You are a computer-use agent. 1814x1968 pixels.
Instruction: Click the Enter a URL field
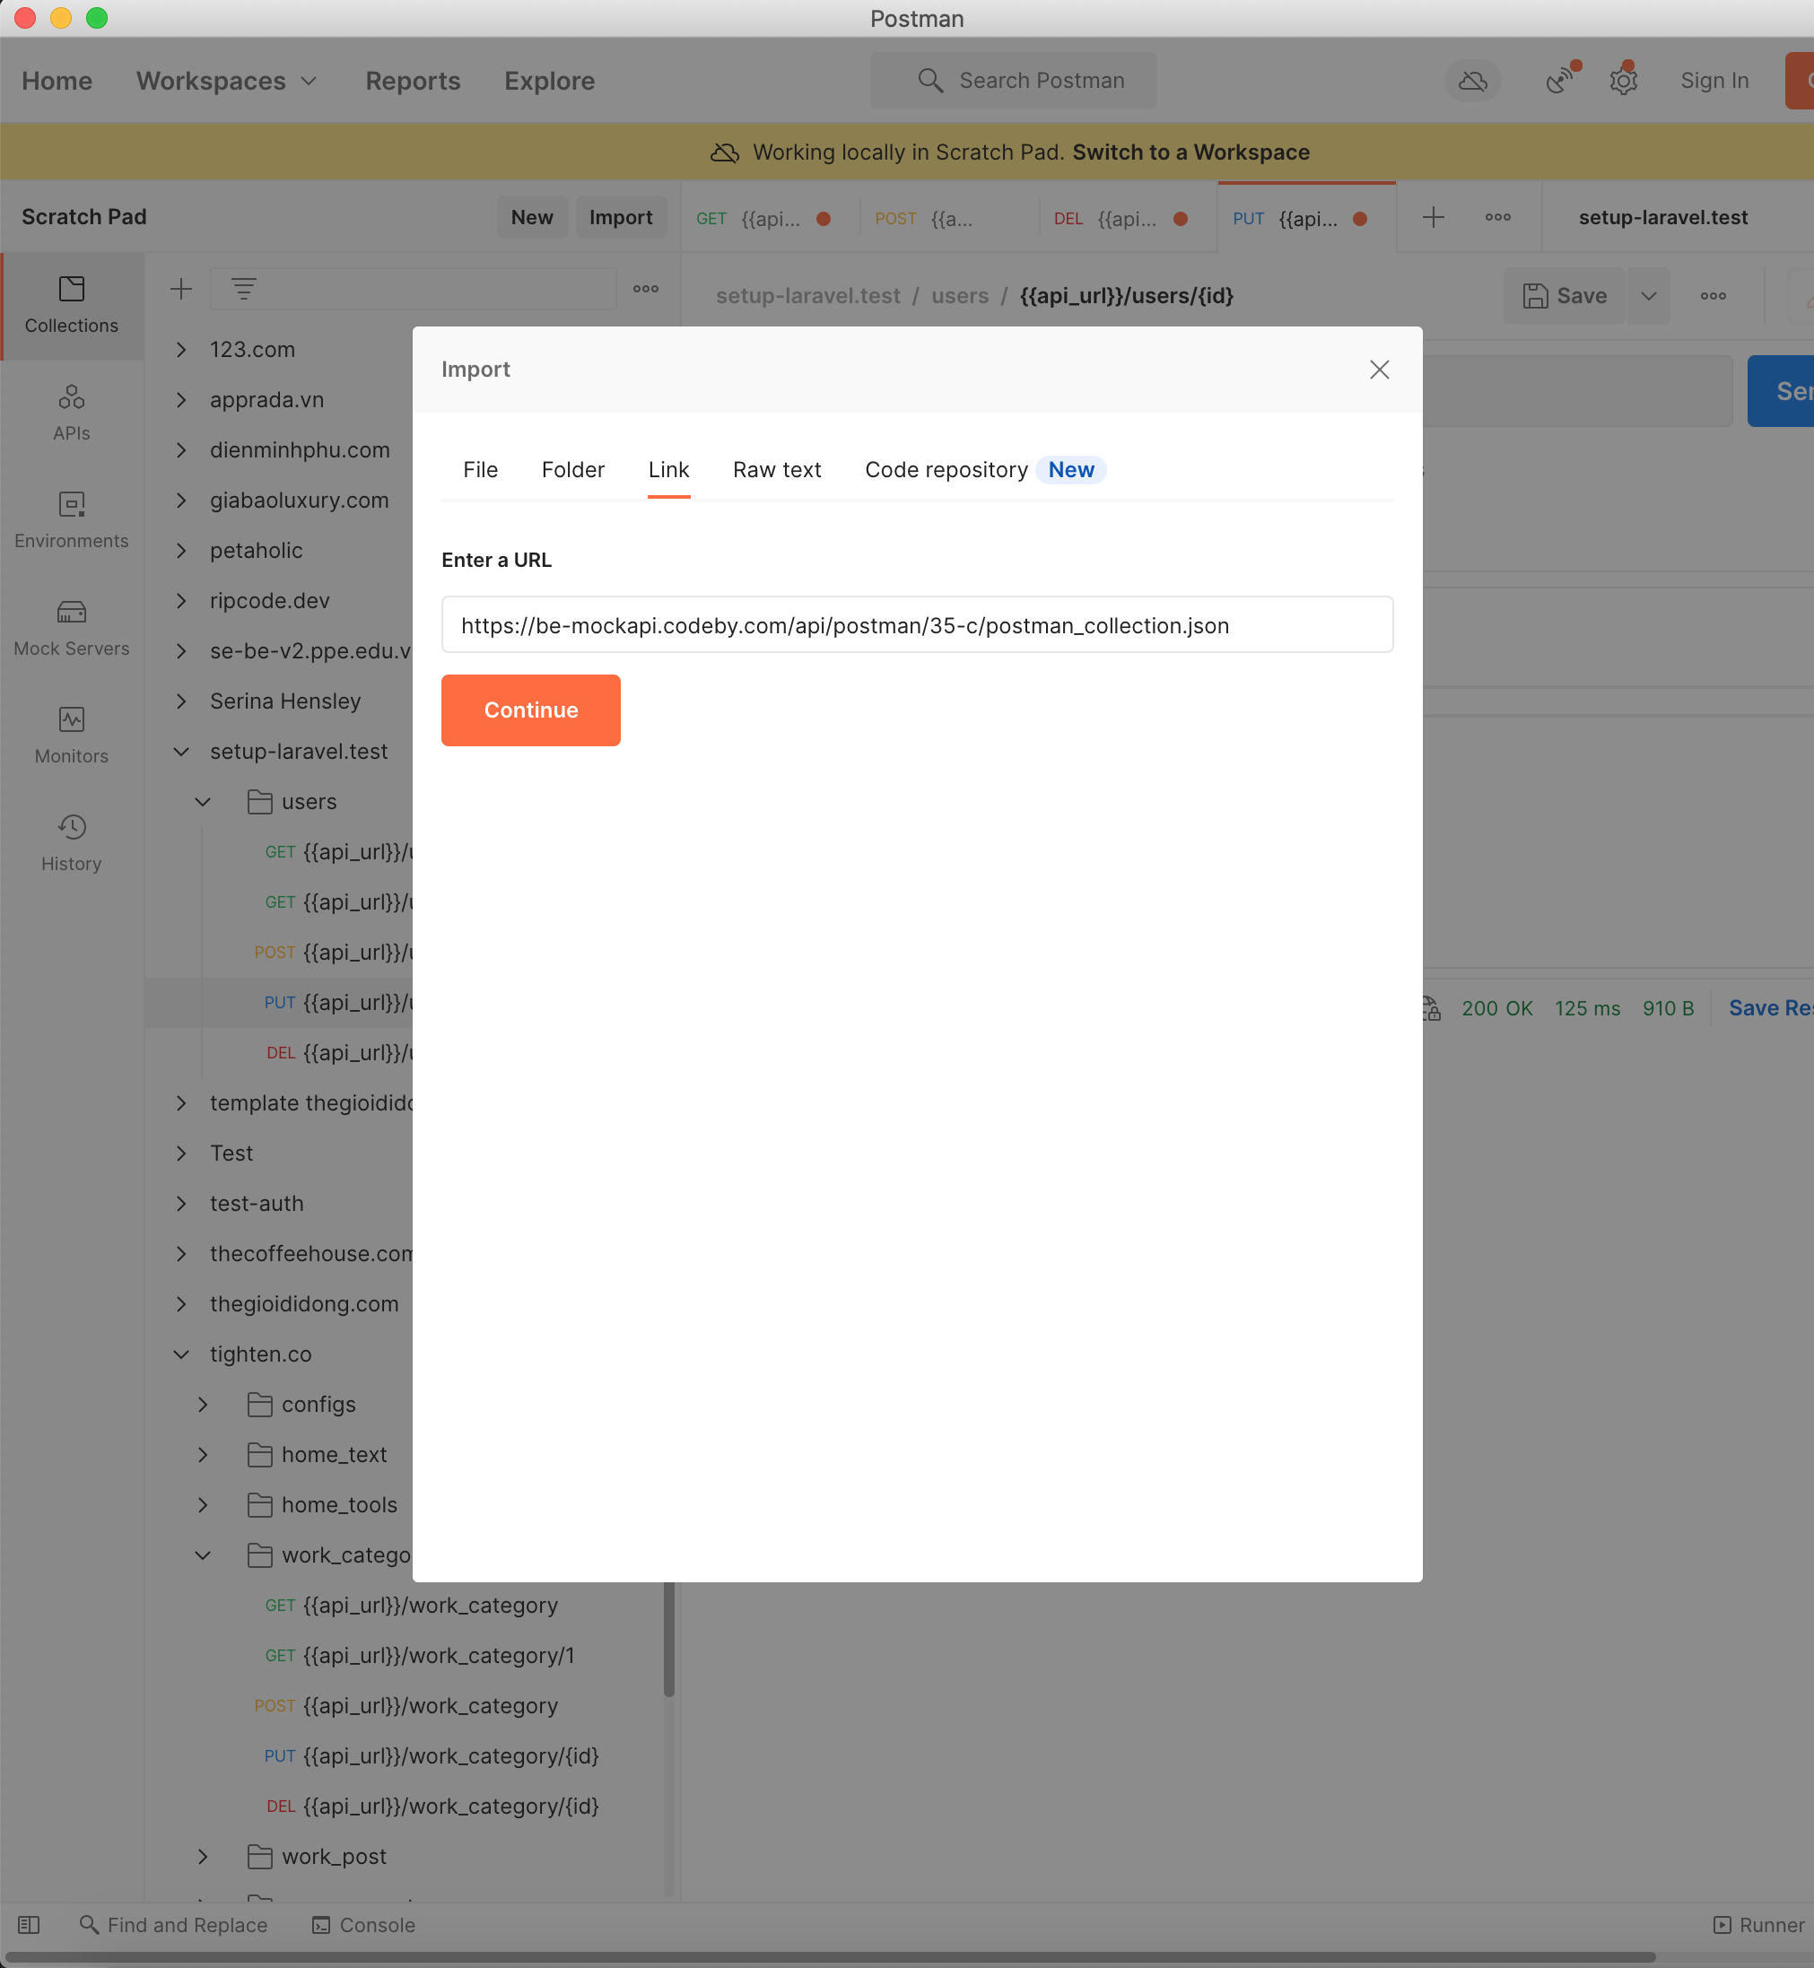click(x=916, y=625)
